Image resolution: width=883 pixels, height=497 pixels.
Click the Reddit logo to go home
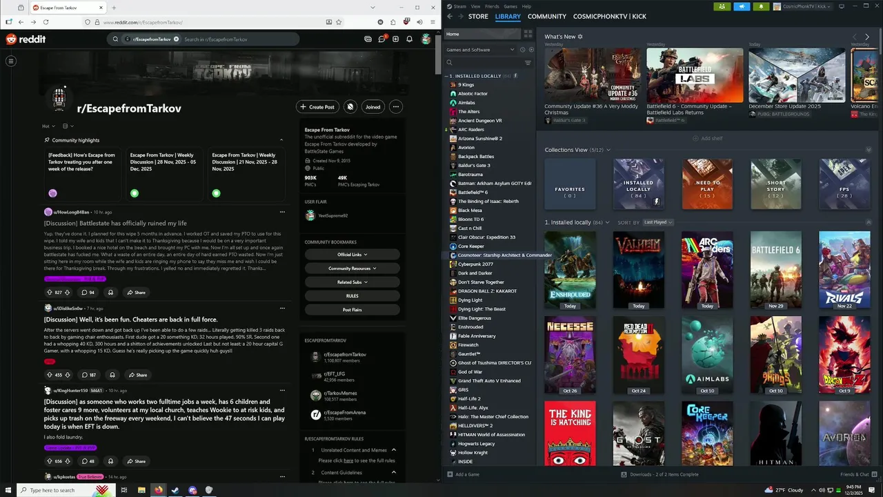tap(26, 39)
